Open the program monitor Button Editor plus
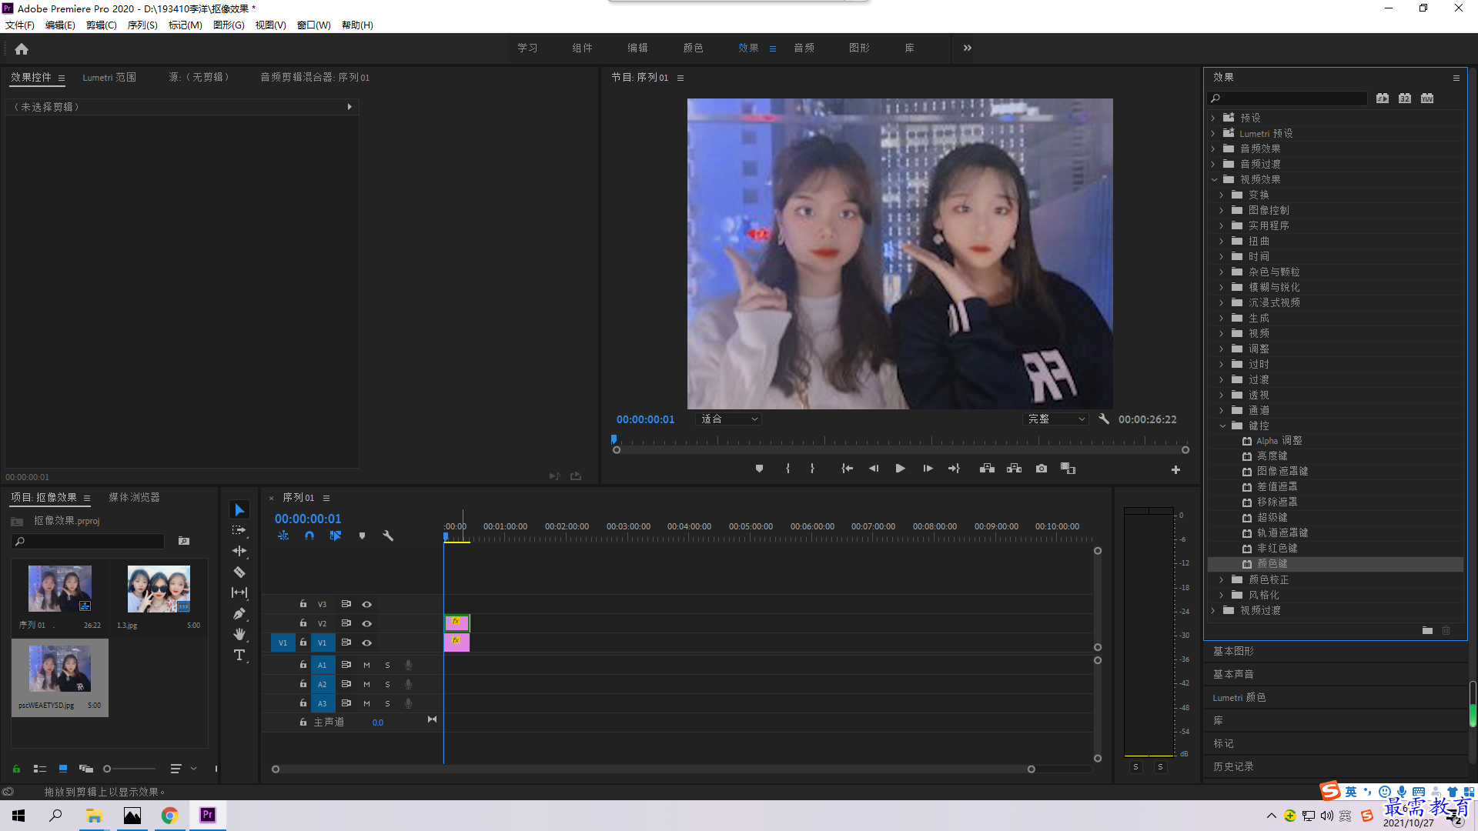The width and height of the screenshot is (1478, 831). pos(1175,469)
